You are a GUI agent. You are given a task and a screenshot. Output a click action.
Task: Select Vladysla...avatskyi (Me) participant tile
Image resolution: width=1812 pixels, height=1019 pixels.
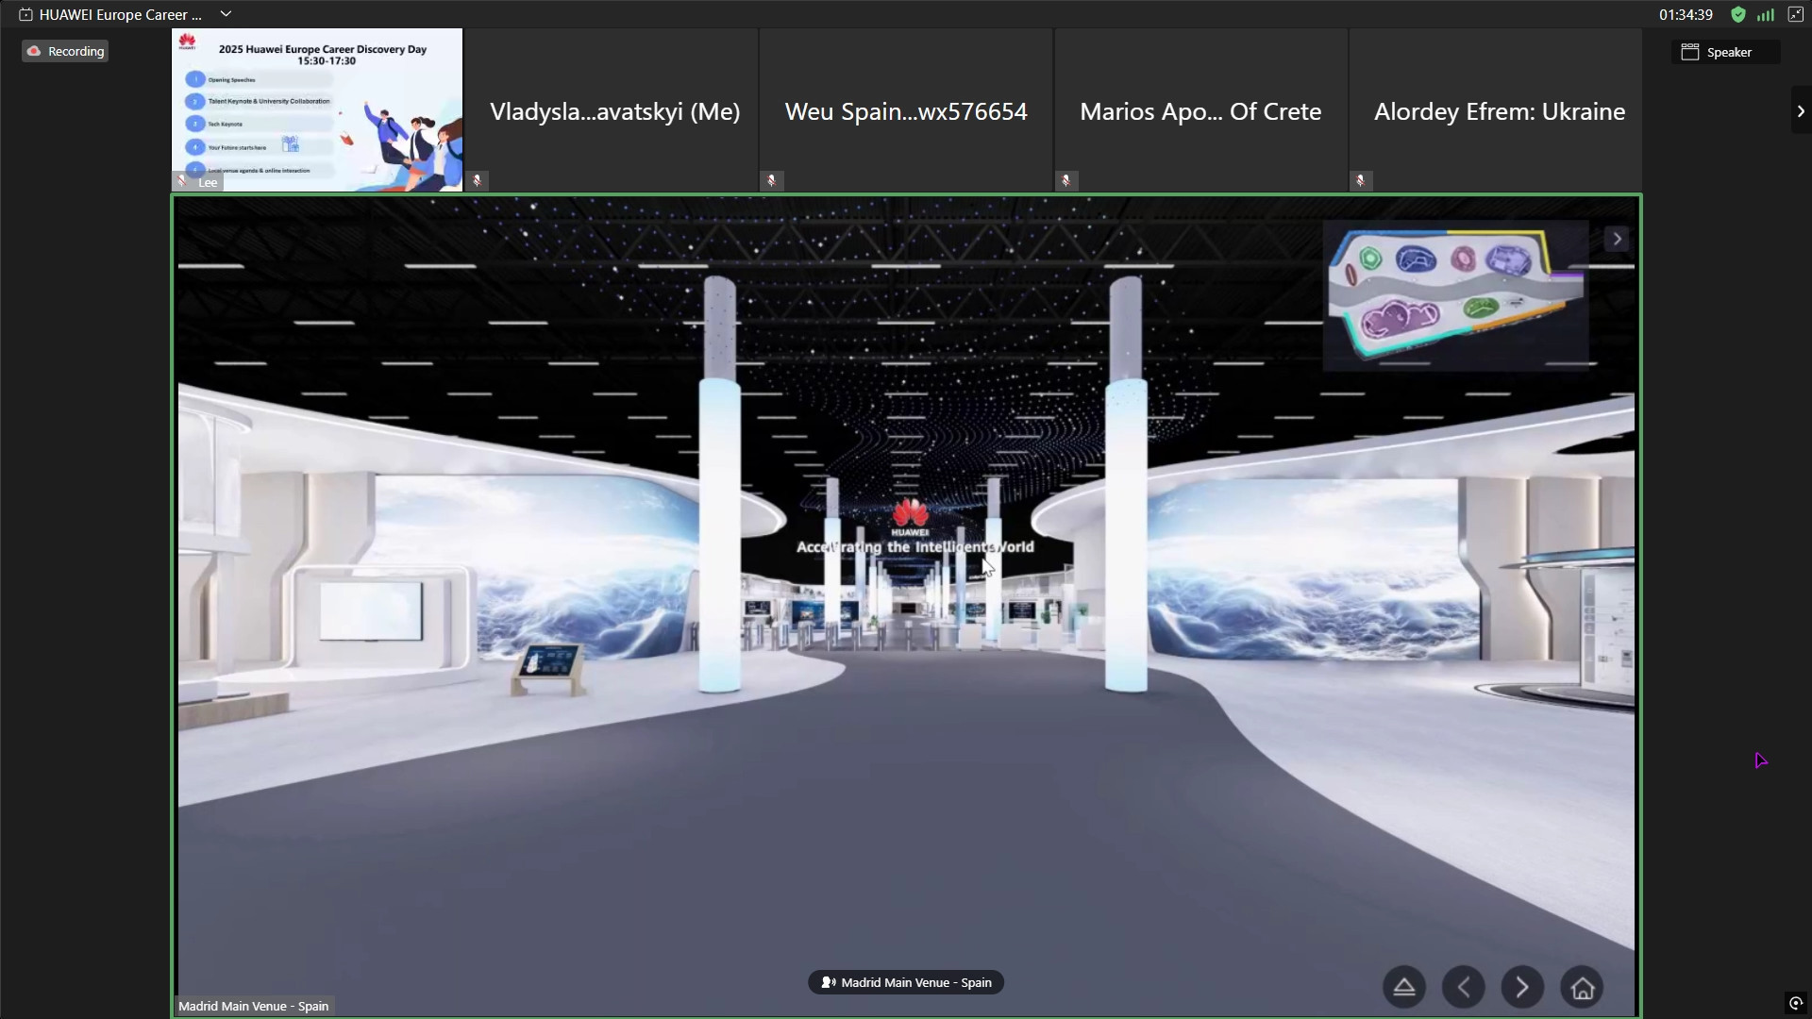tap(612, 109)
